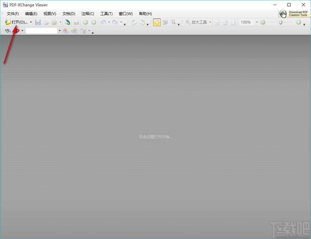Viewport: 311px width, 239px height.
Task: Maximize the PDF-XChange Viewer window
Action: point(289,5)
